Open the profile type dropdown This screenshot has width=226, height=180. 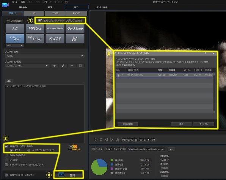pos(44,56)
